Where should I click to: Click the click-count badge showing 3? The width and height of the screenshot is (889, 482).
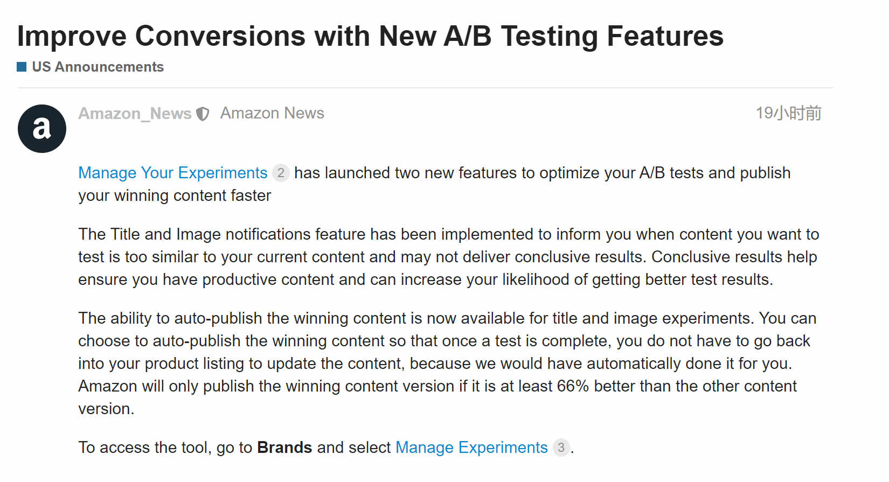coord(561,448)
